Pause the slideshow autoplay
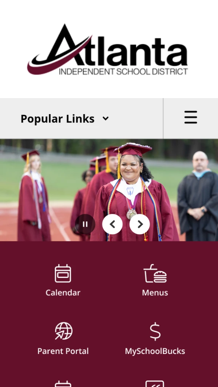The height and width of the screenshot is (387, 218). pos(85,224)
